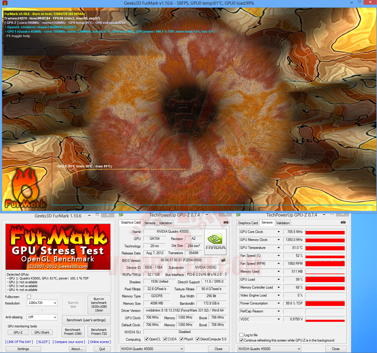Click the GPU-Z title bar icon of the Graphics Card window

pyautogui.click(x=121, y=215)
